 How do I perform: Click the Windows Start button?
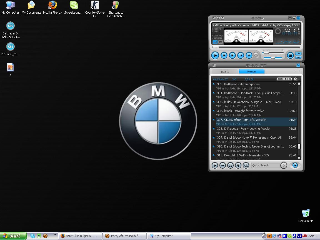13,236
